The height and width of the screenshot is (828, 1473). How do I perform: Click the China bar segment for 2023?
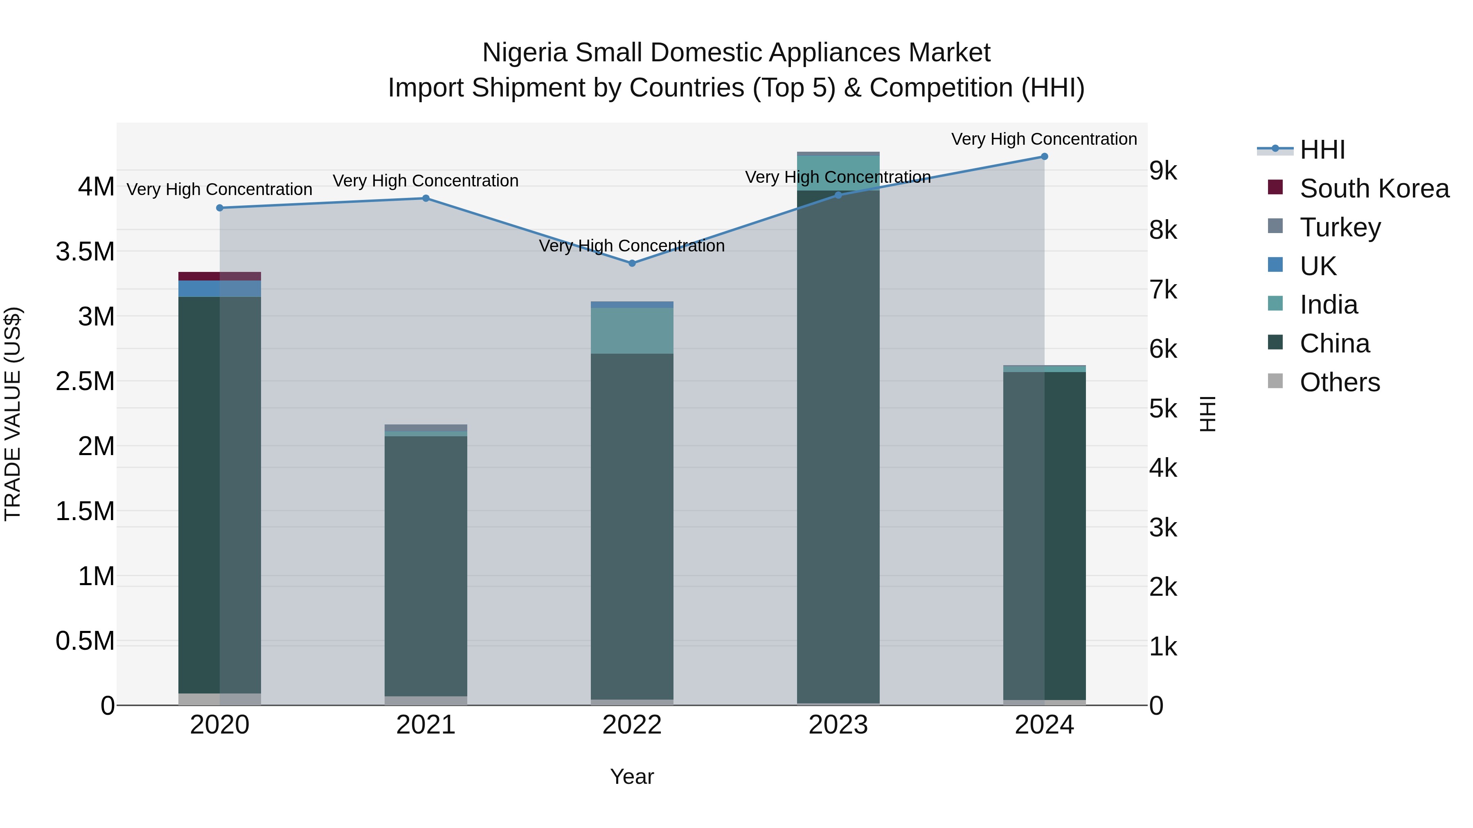point(838,447)
